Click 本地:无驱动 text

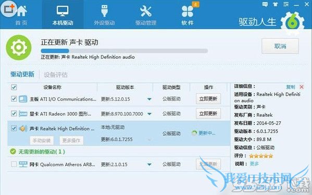click(x=113, y=127)
